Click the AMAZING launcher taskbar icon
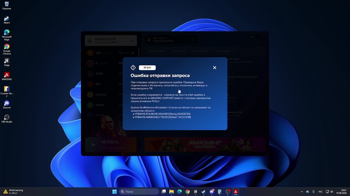This screenshot has width=350, height=196. point(236,192)
